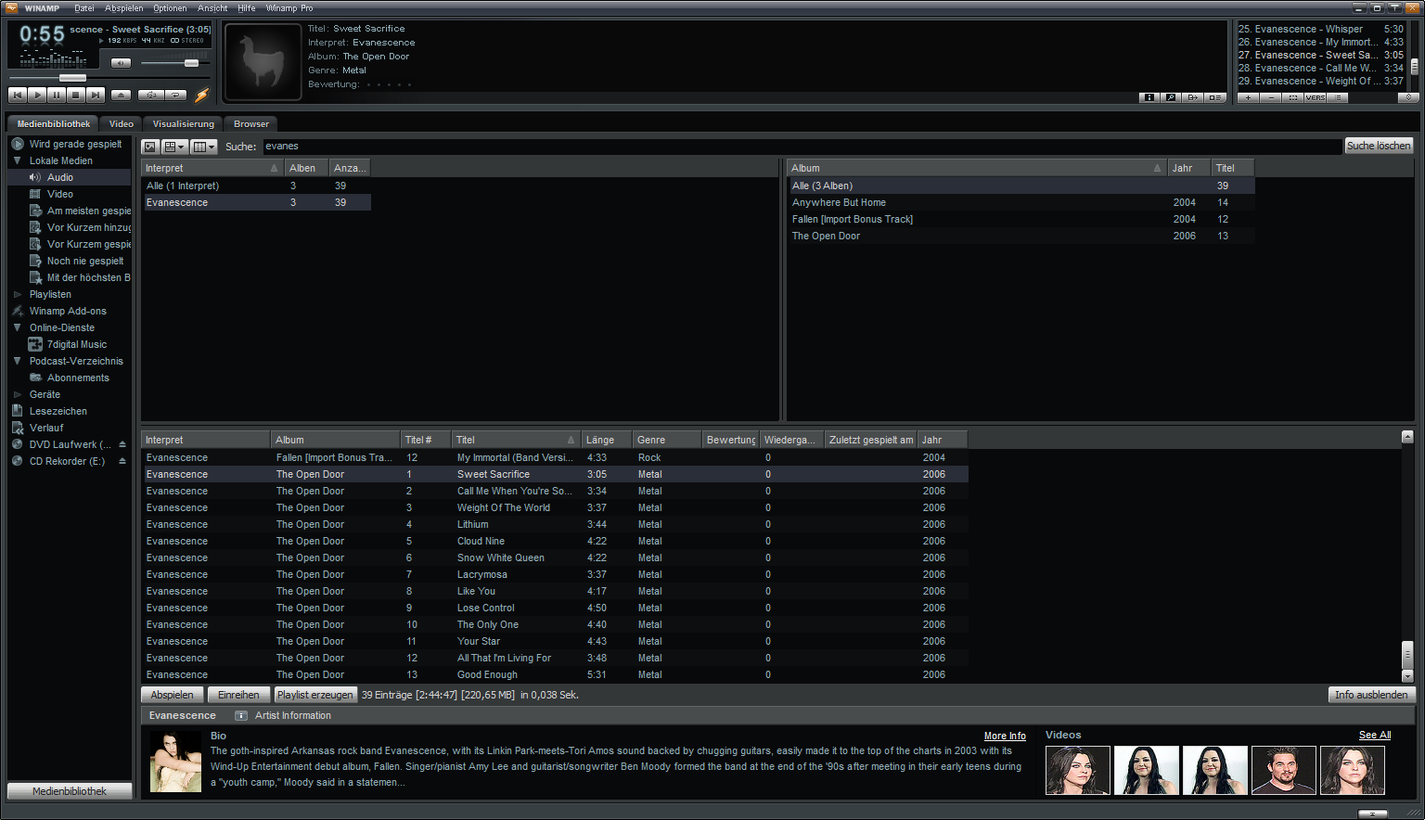Open the Optionen menu
The image size is (1425, 820).
(x=170, y=8)
